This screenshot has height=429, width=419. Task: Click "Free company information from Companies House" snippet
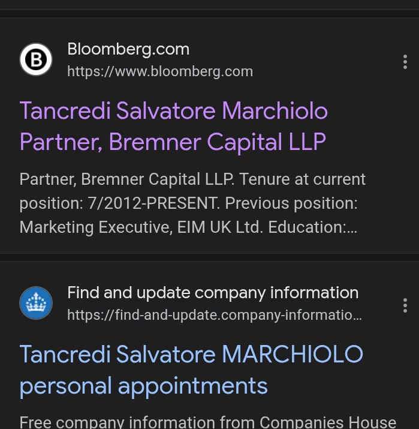[x=208, y=422]
